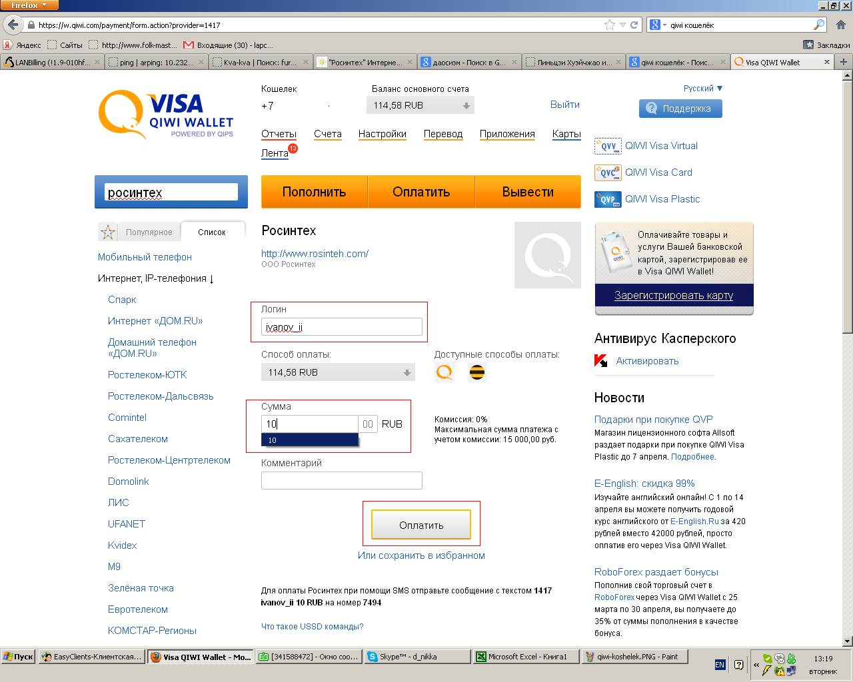853x682 pixels.
Task: Open the Firefox application menu button
Action: pos(29,5)
